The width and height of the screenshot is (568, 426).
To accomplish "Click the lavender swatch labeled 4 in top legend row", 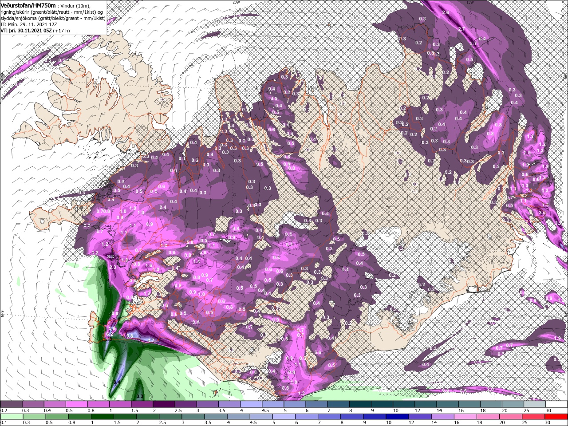I will point(251,404).
